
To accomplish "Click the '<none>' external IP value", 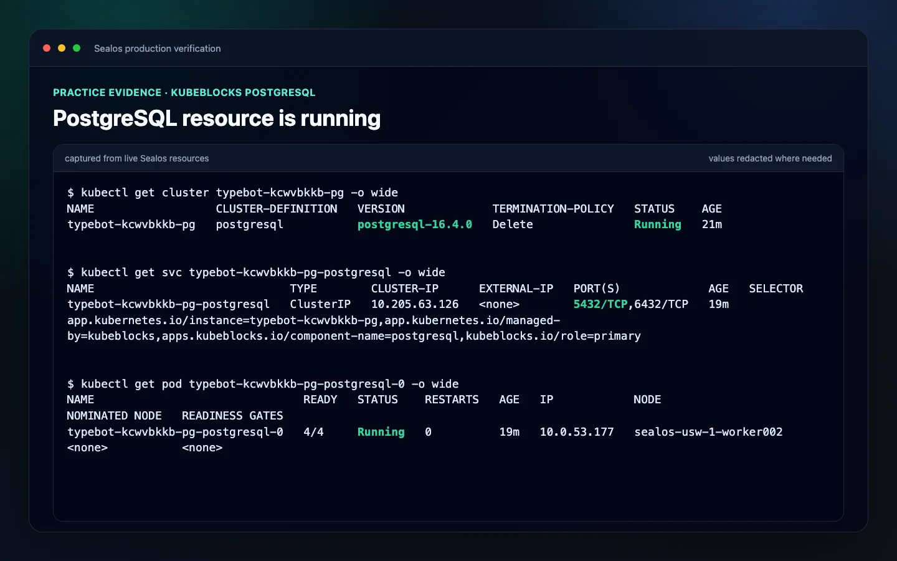I will click(x=499, y=304).
